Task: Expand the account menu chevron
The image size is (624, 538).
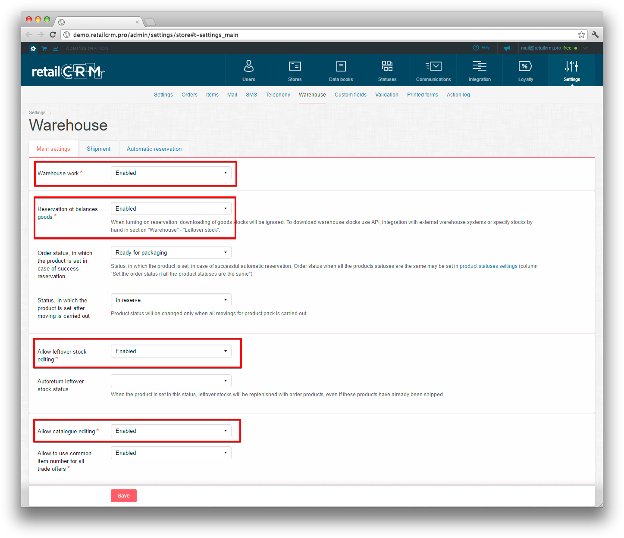Action: tap(586, 48)
